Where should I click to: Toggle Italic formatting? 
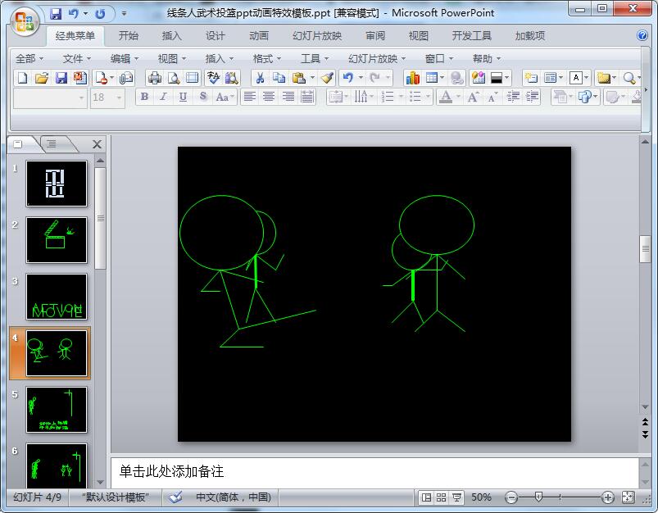tap(164, 97)
